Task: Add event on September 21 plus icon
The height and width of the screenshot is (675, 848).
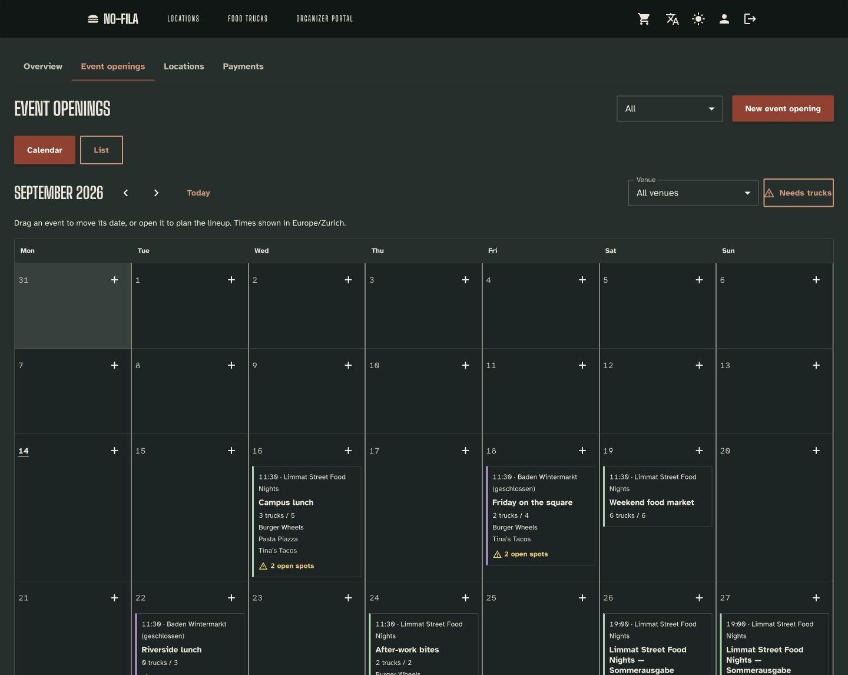Action: click(x=114, y=598)
